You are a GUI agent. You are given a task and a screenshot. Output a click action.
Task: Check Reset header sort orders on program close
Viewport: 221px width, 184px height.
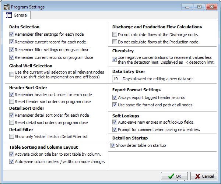[11, 102]
